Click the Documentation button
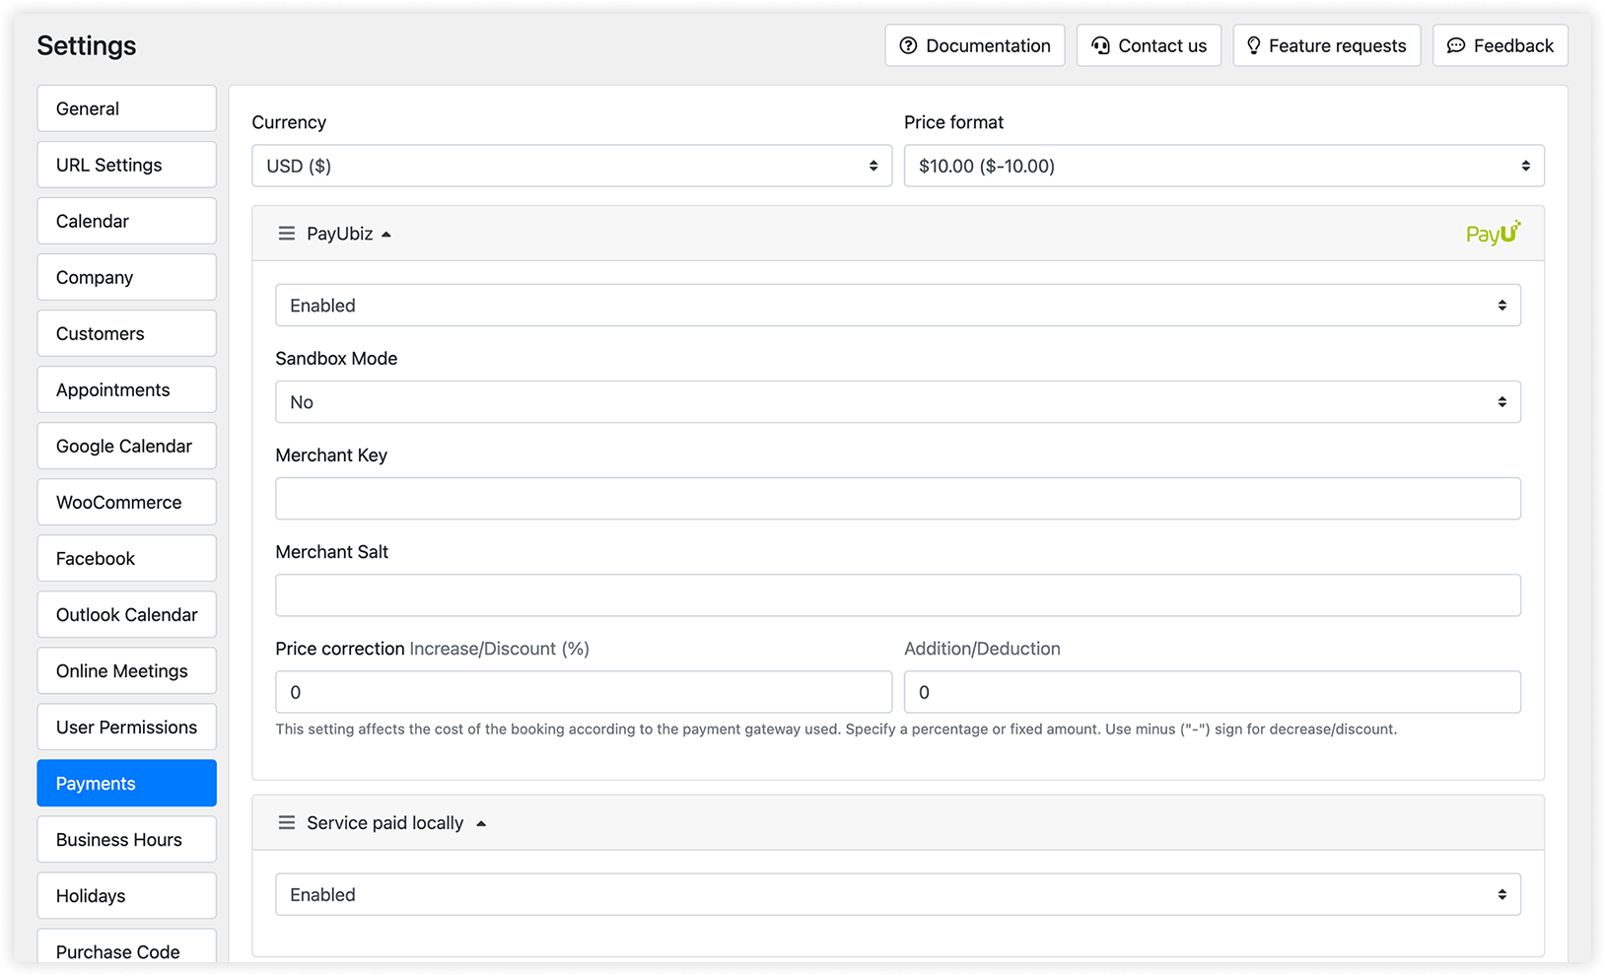 975,45
